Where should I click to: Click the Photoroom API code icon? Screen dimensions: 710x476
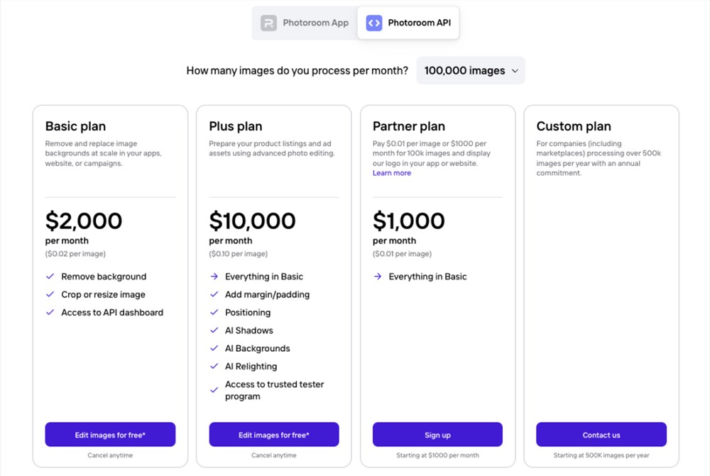point(374,23)
